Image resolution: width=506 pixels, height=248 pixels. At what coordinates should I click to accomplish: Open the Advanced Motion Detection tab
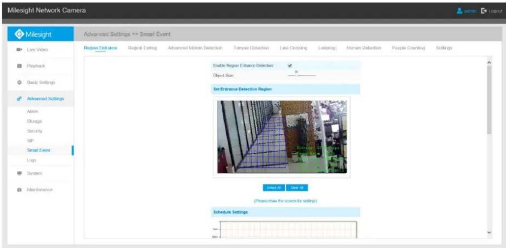tap(195, 48)
